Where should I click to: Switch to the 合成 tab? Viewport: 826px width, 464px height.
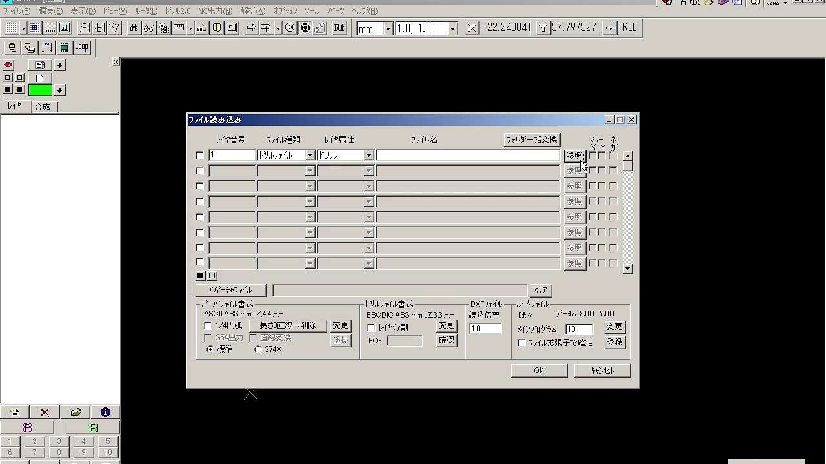coord(43,107)
